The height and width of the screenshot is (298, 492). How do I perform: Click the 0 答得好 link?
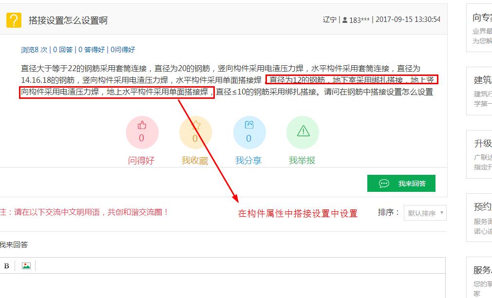(91, 50)
